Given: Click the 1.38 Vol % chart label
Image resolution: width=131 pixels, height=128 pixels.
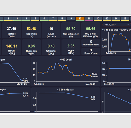Looking at the screenshot, I should click(25, 80).
